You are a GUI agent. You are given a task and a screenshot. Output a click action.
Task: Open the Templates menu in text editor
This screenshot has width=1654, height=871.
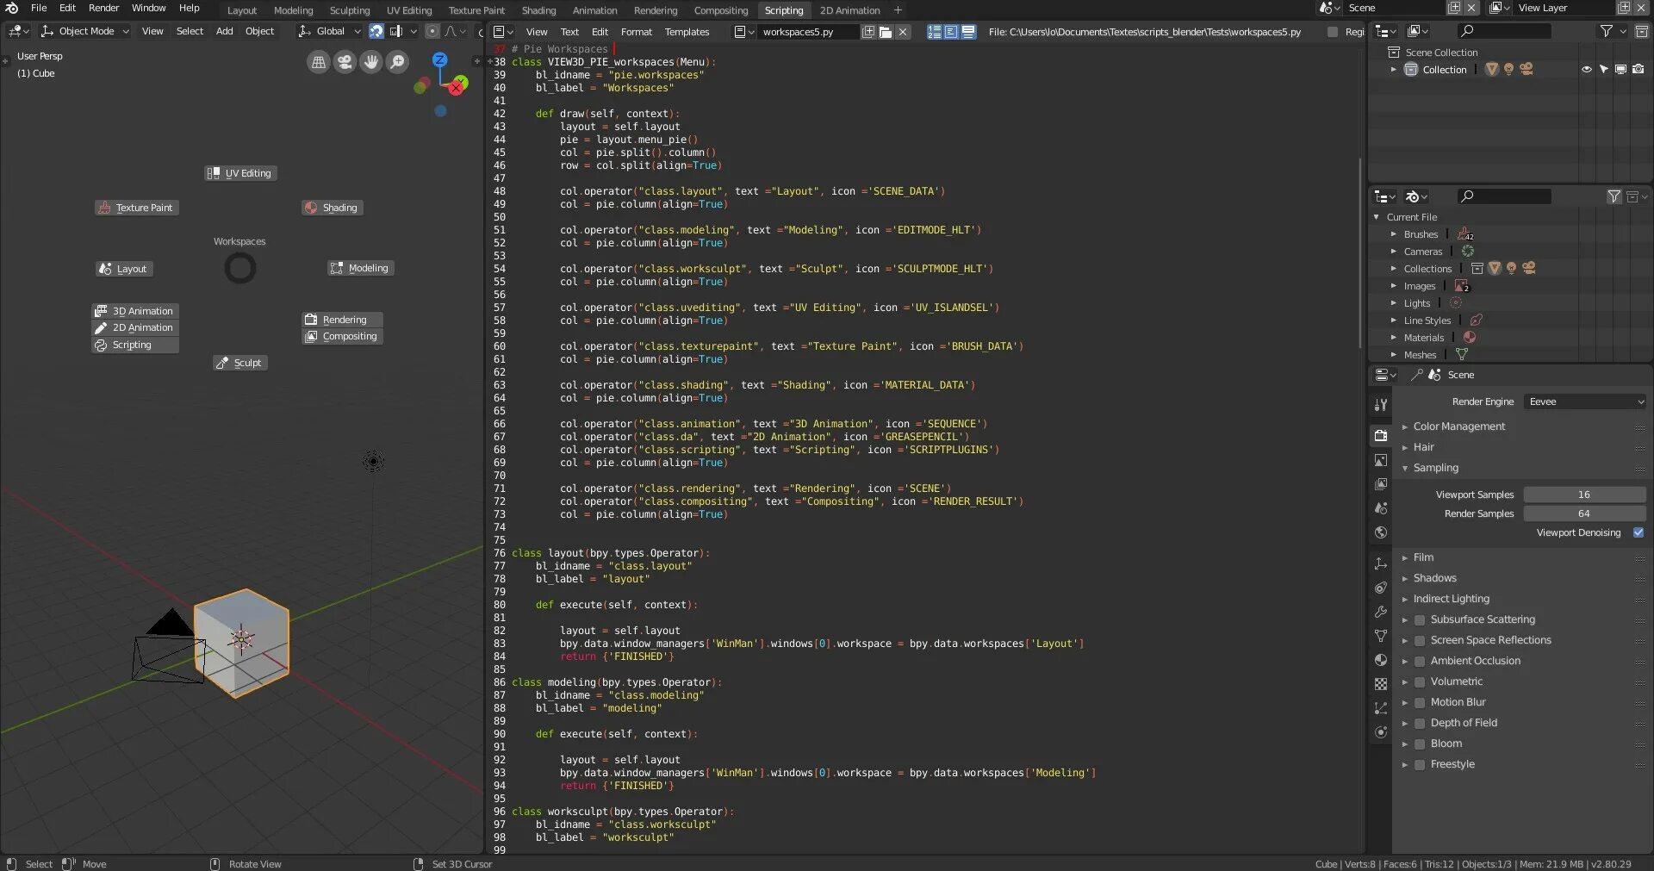pyautogui.click(x=687, y=32)
